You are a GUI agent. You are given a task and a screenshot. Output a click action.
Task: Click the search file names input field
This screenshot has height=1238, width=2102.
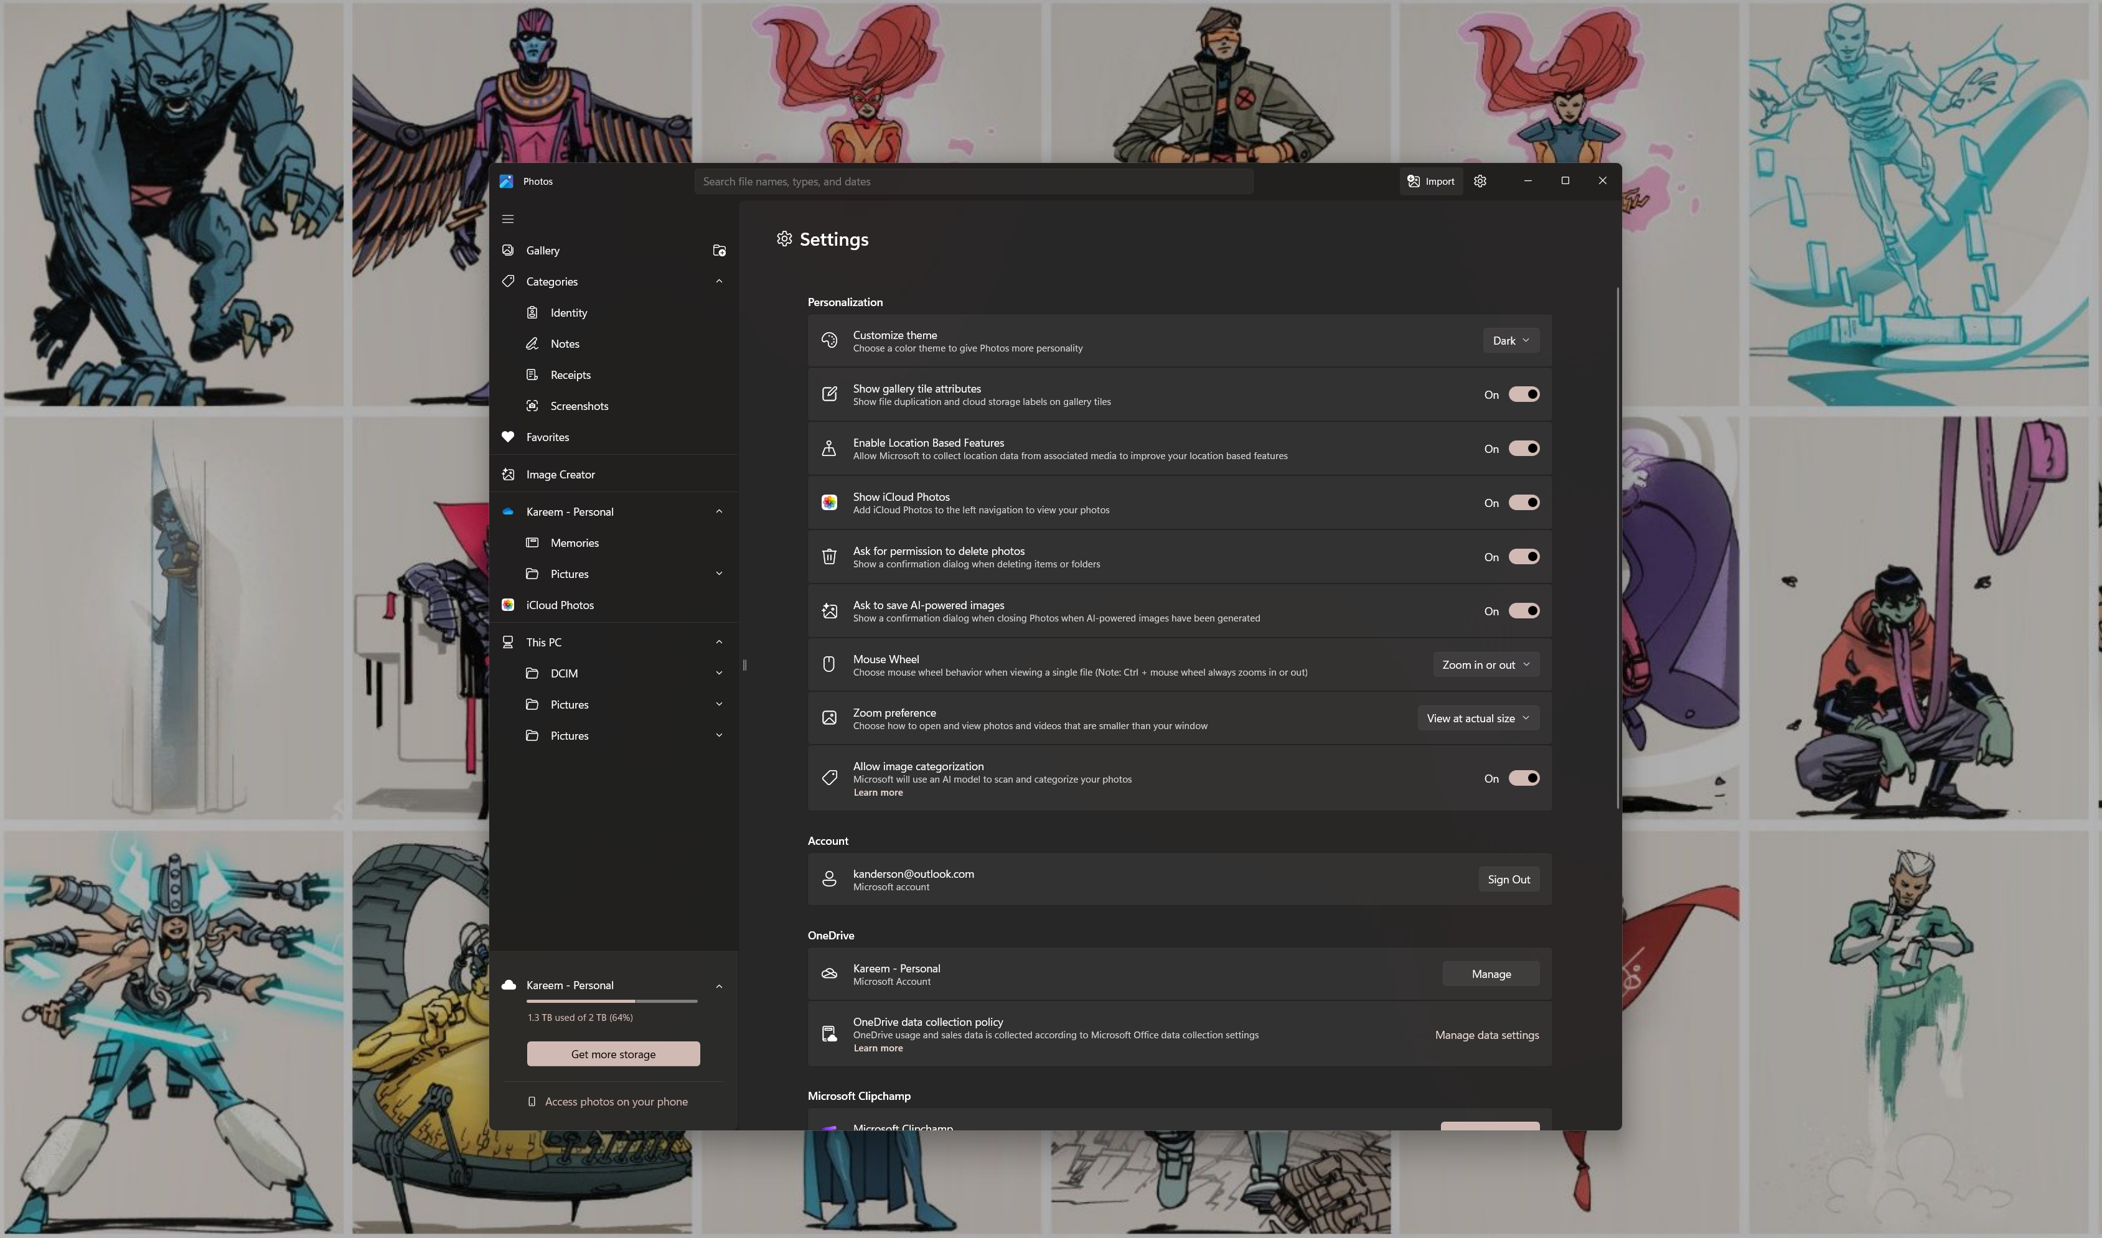tap(974, 181)
